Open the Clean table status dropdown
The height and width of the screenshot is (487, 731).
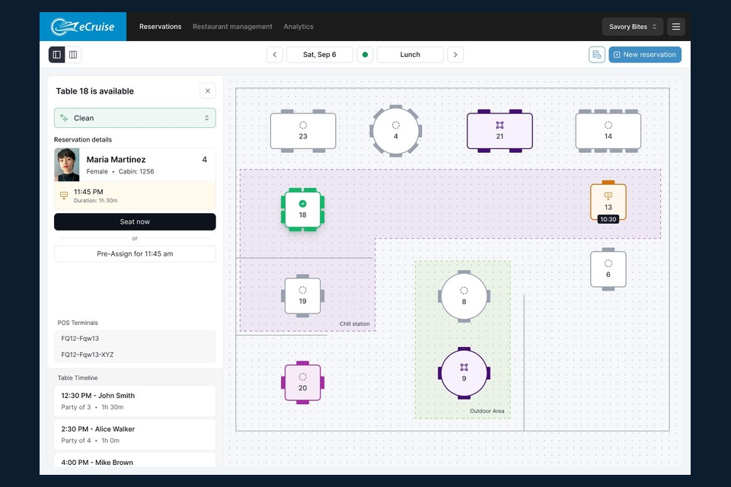pyautogui.click(x=135, y=118)
